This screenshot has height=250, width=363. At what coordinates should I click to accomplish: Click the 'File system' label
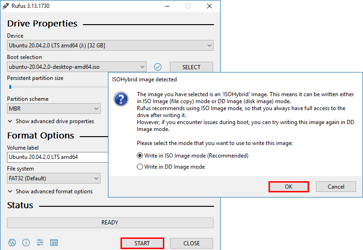coord(20,169)
